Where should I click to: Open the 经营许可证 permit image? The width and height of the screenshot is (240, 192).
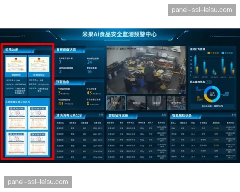(x=39, y=64)
